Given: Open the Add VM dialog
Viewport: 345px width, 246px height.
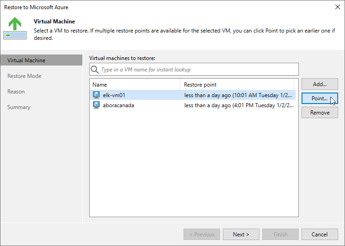Looking at the screenshot, I should [x=319, y=84].
